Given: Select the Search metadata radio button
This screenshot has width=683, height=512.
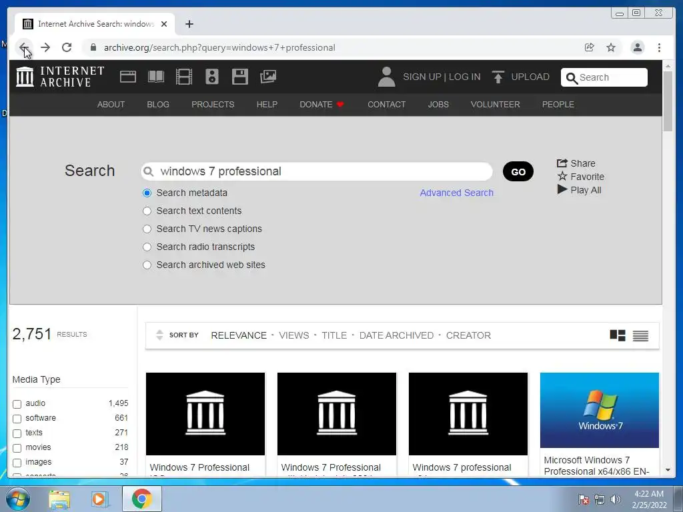Looking at the screenshot, I should tap(147, 193).
